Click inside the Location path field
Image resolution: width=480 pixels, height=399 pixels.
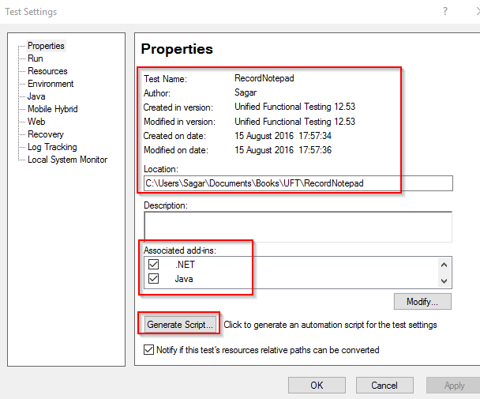pos(298,183)
